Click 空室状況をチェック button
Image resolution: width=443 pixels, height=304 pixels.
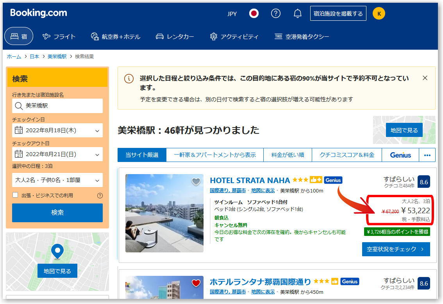click(396, 249)
